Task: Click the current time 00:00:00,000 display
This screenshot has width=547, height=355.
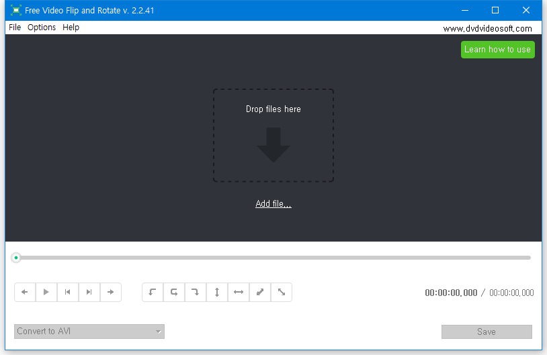Action: pyautogui.click(x=451, y=293)
